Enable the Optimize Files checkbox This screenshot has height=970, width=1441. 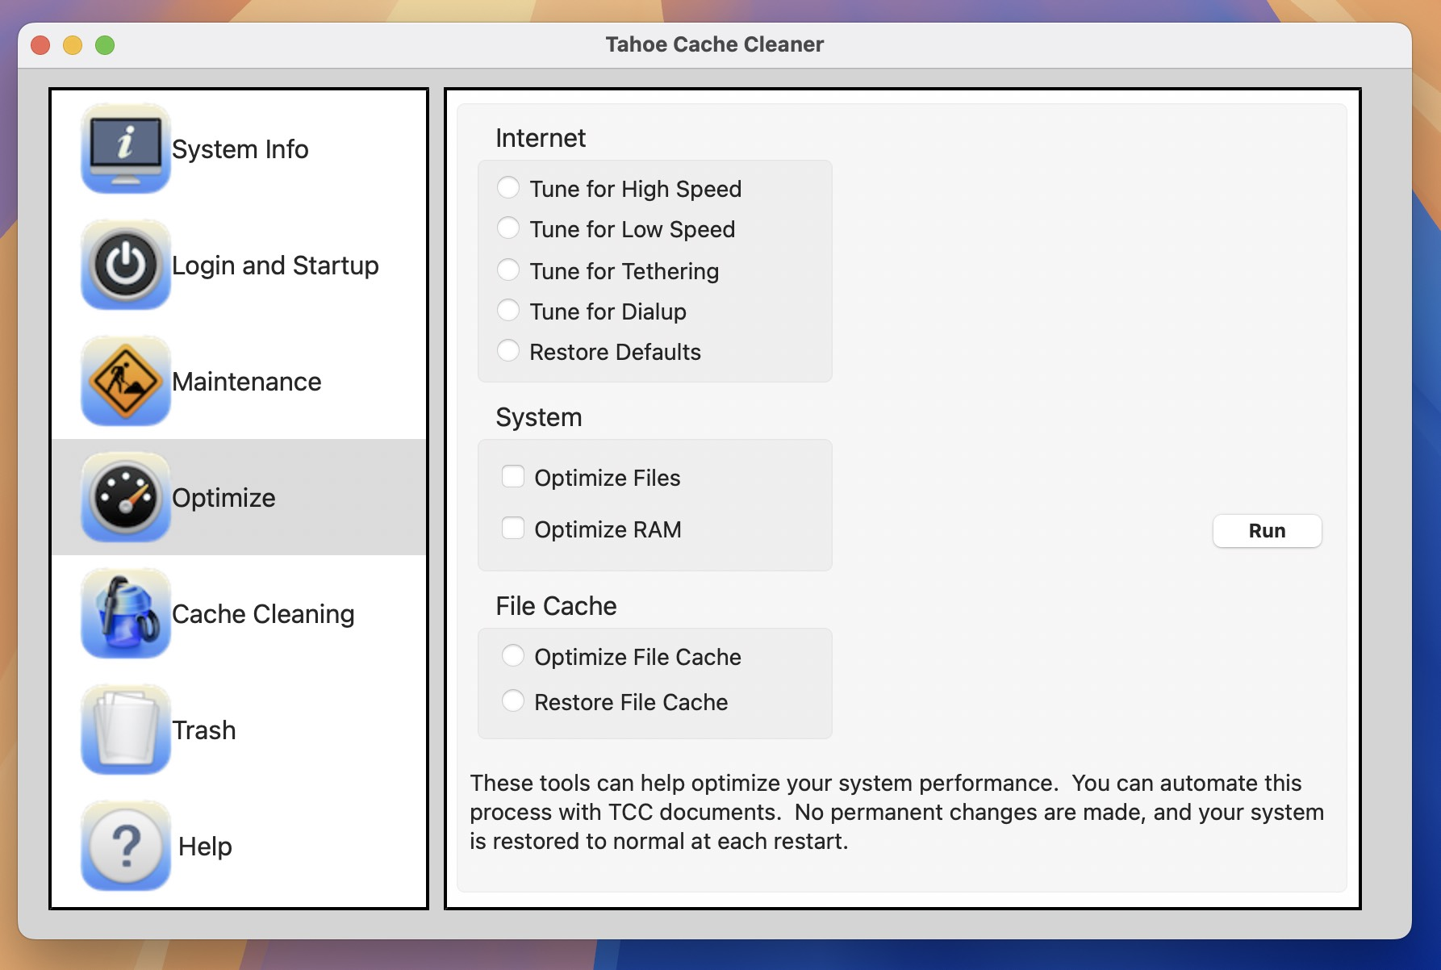coord(513,477)
